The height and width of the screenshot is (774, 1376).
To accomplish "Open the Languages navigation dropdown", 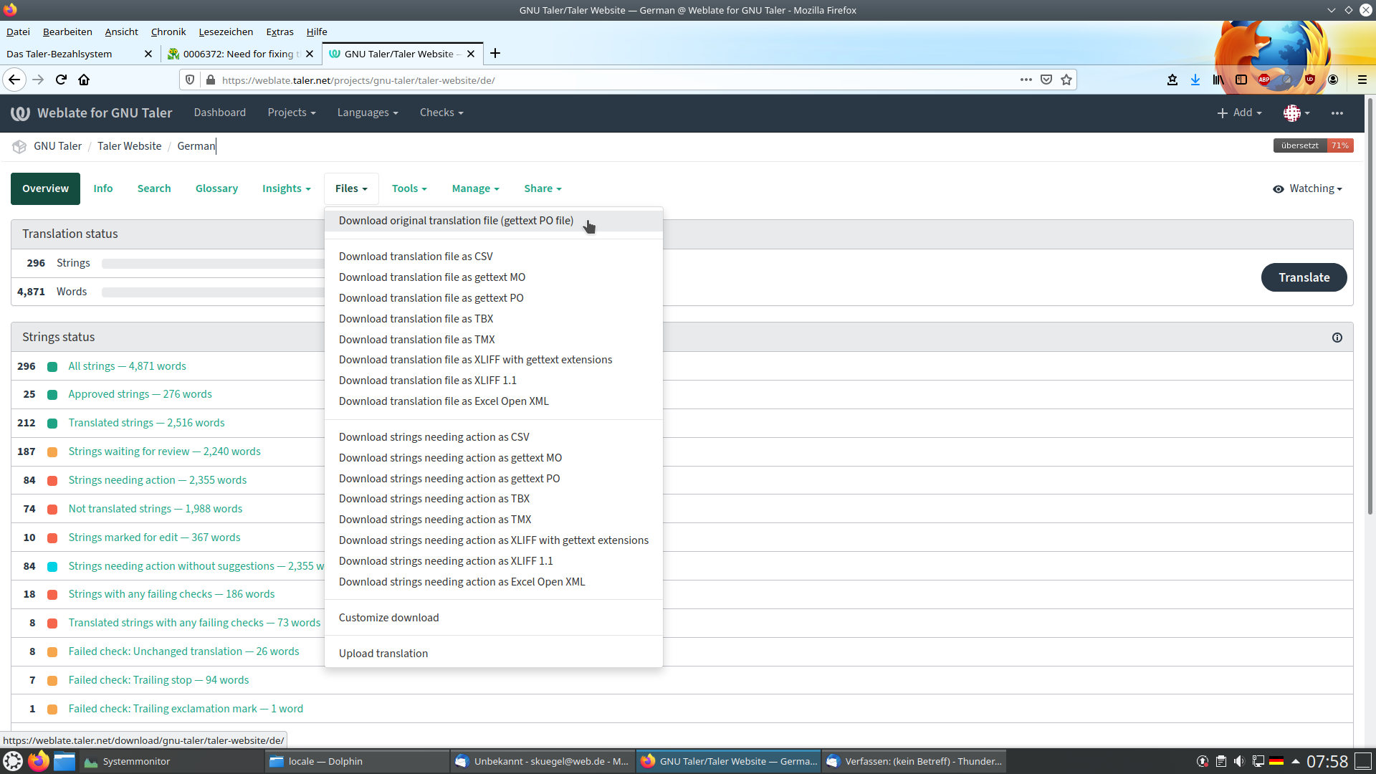I will [x=367, y=113].
